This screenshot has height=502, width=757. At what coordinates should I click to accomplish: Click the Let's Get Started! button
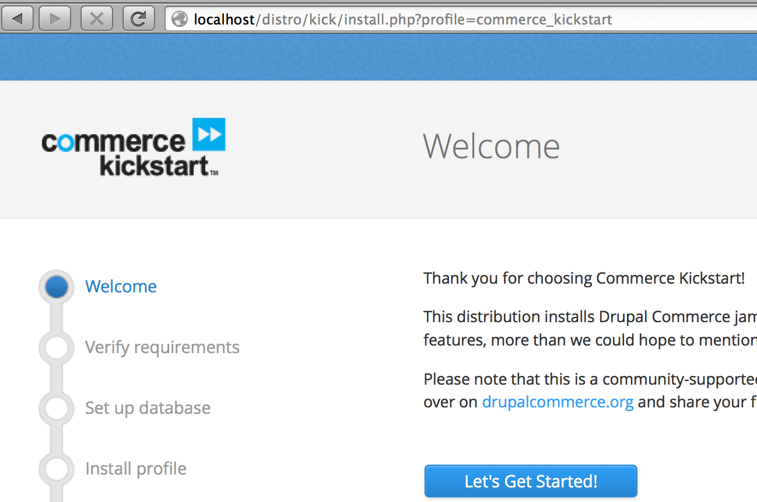click(x=531, y=482)
